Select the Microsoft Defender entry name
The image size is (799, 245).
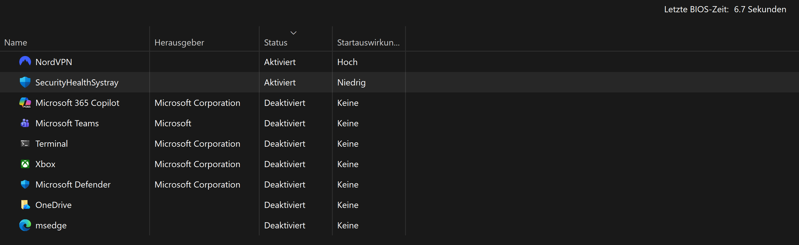pyautogui.click(x=73, y=184)
